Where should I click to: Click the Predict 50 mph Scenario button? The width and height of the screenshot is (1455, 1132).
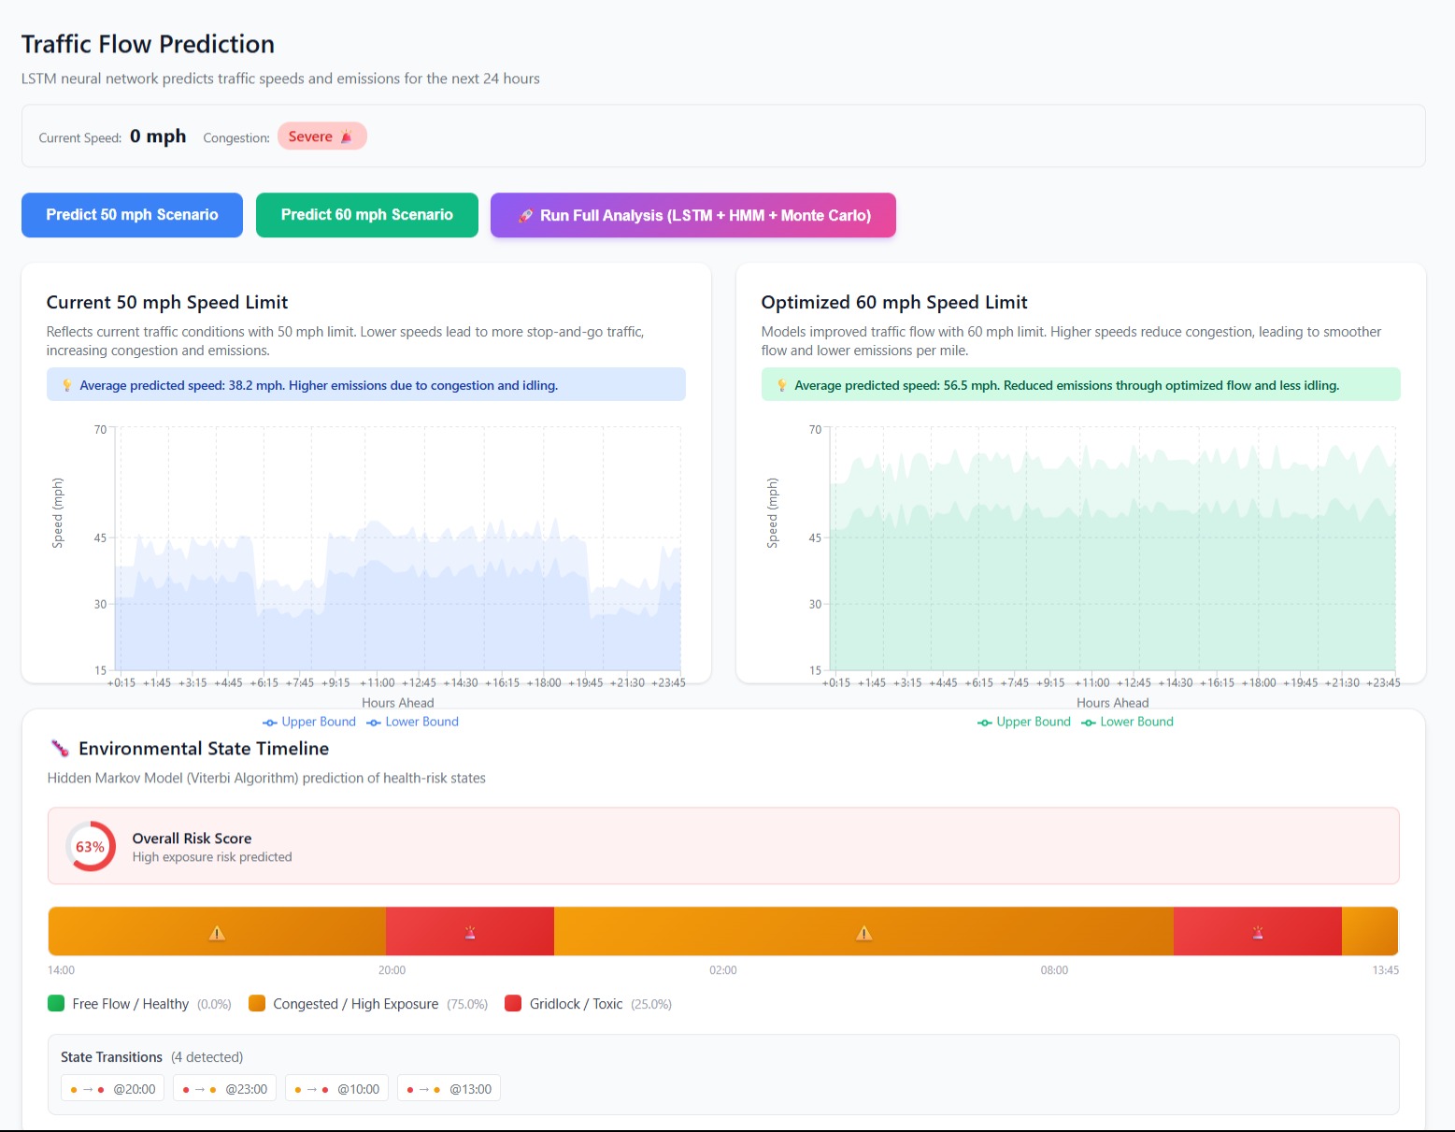click(x=132, y=215)
